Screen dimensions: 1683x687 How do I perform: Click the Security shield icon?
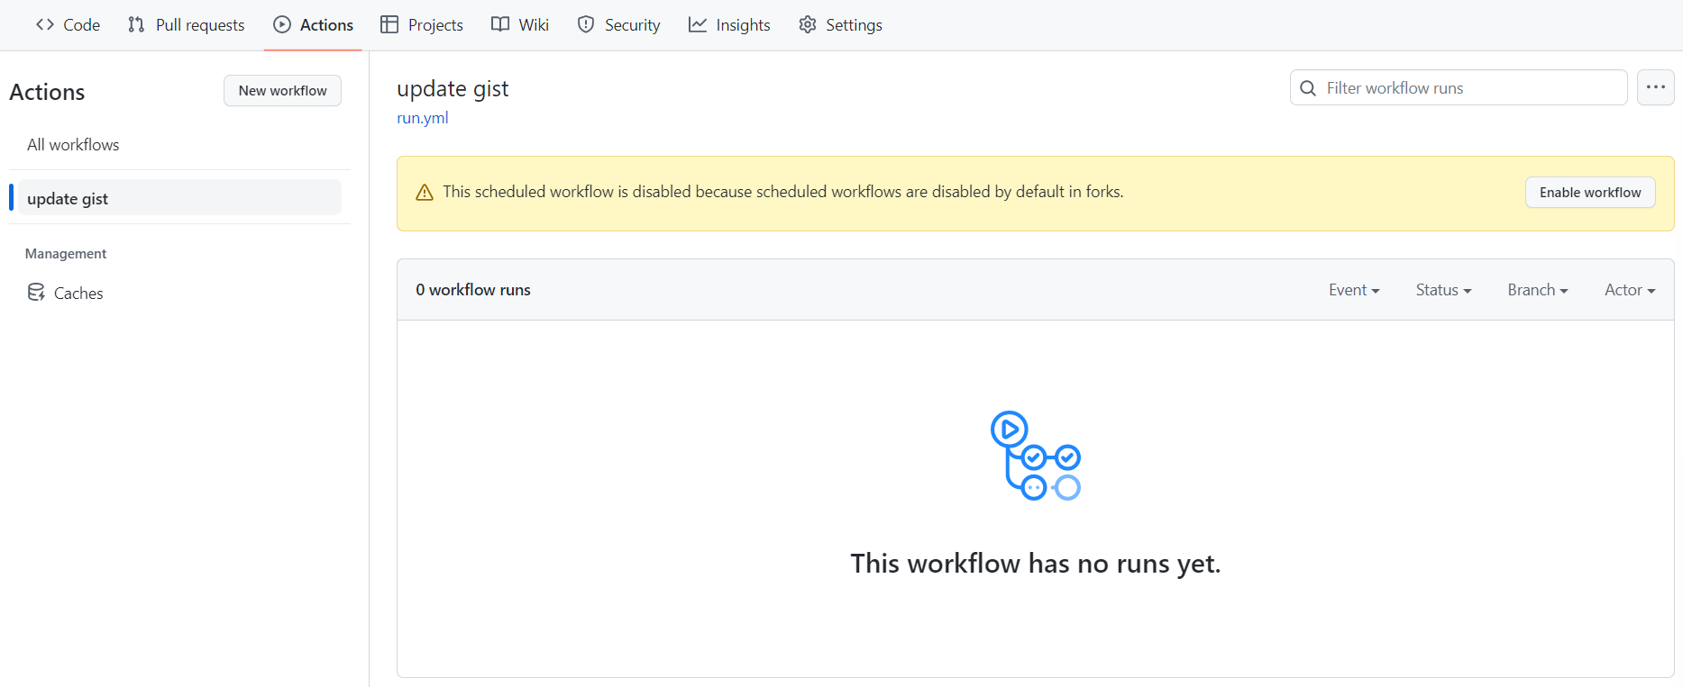586,25
